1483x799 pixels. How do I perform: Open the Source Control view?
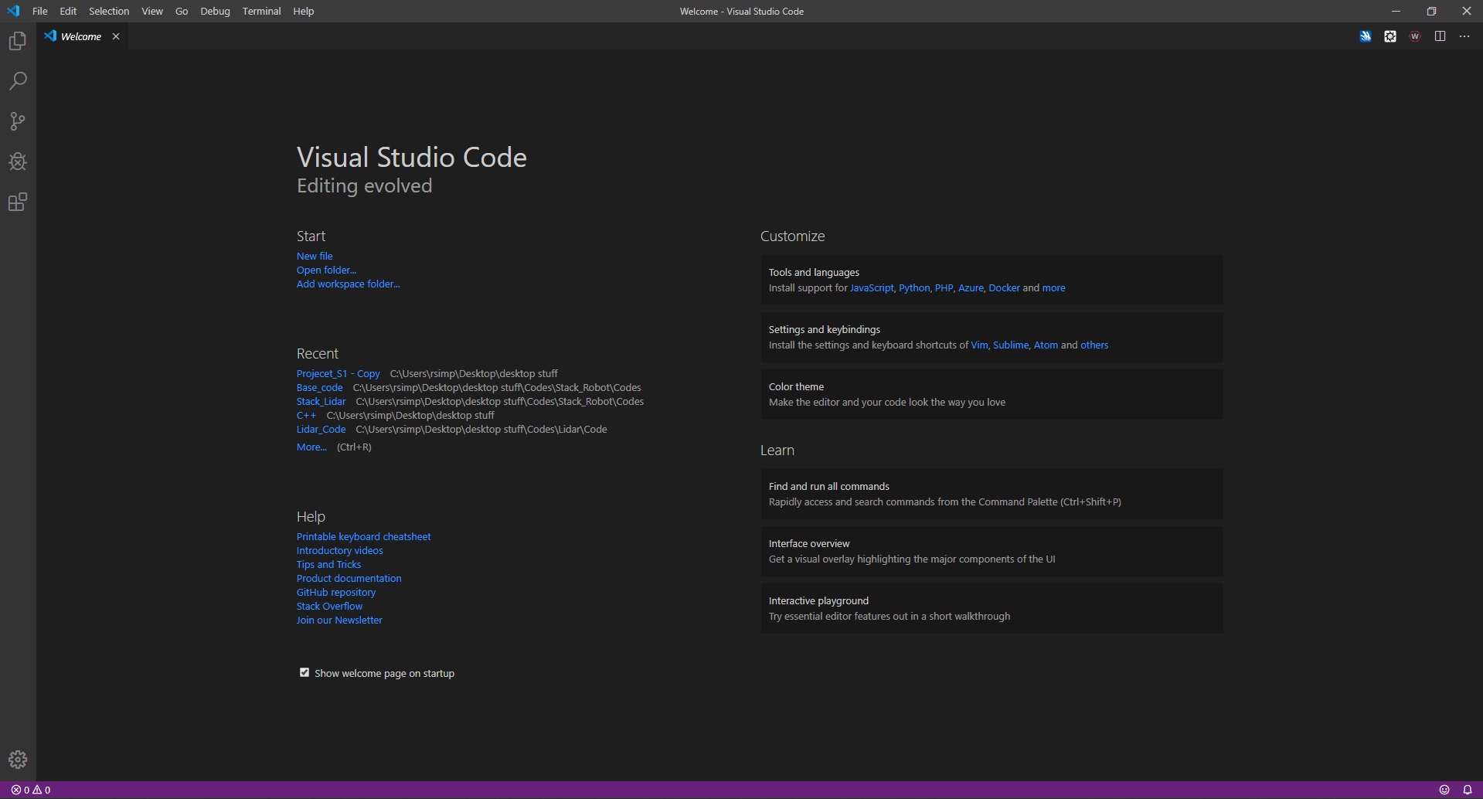[18, 121]
